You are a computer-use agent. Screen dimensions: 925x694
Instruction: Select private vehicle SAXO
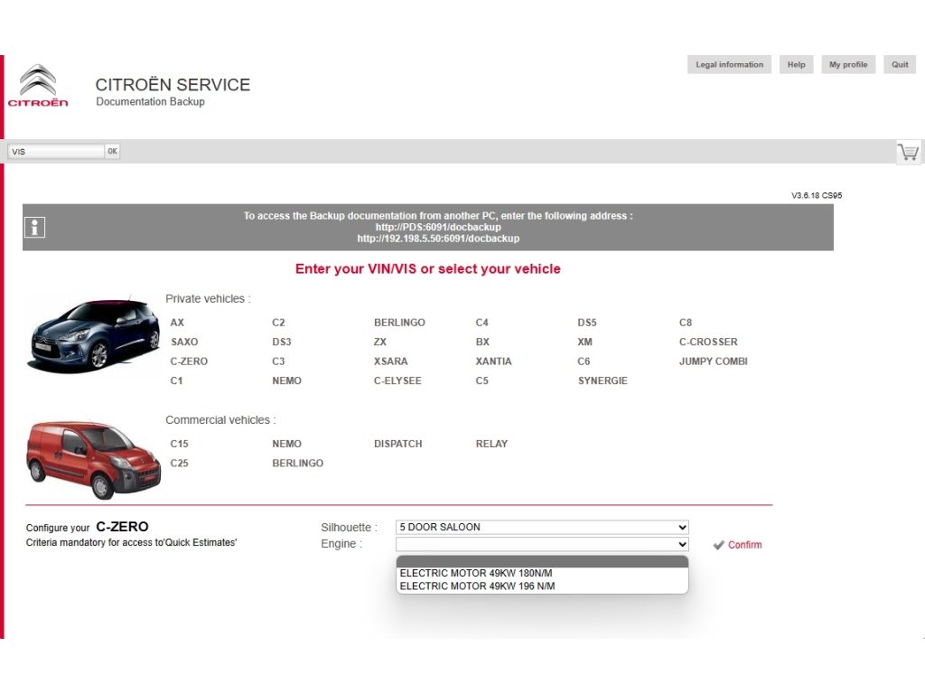coord(184,342)
